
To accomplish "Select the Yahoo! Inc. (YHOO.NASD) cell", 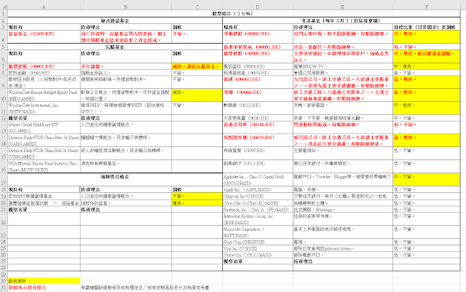I will (x=258, y=255).
